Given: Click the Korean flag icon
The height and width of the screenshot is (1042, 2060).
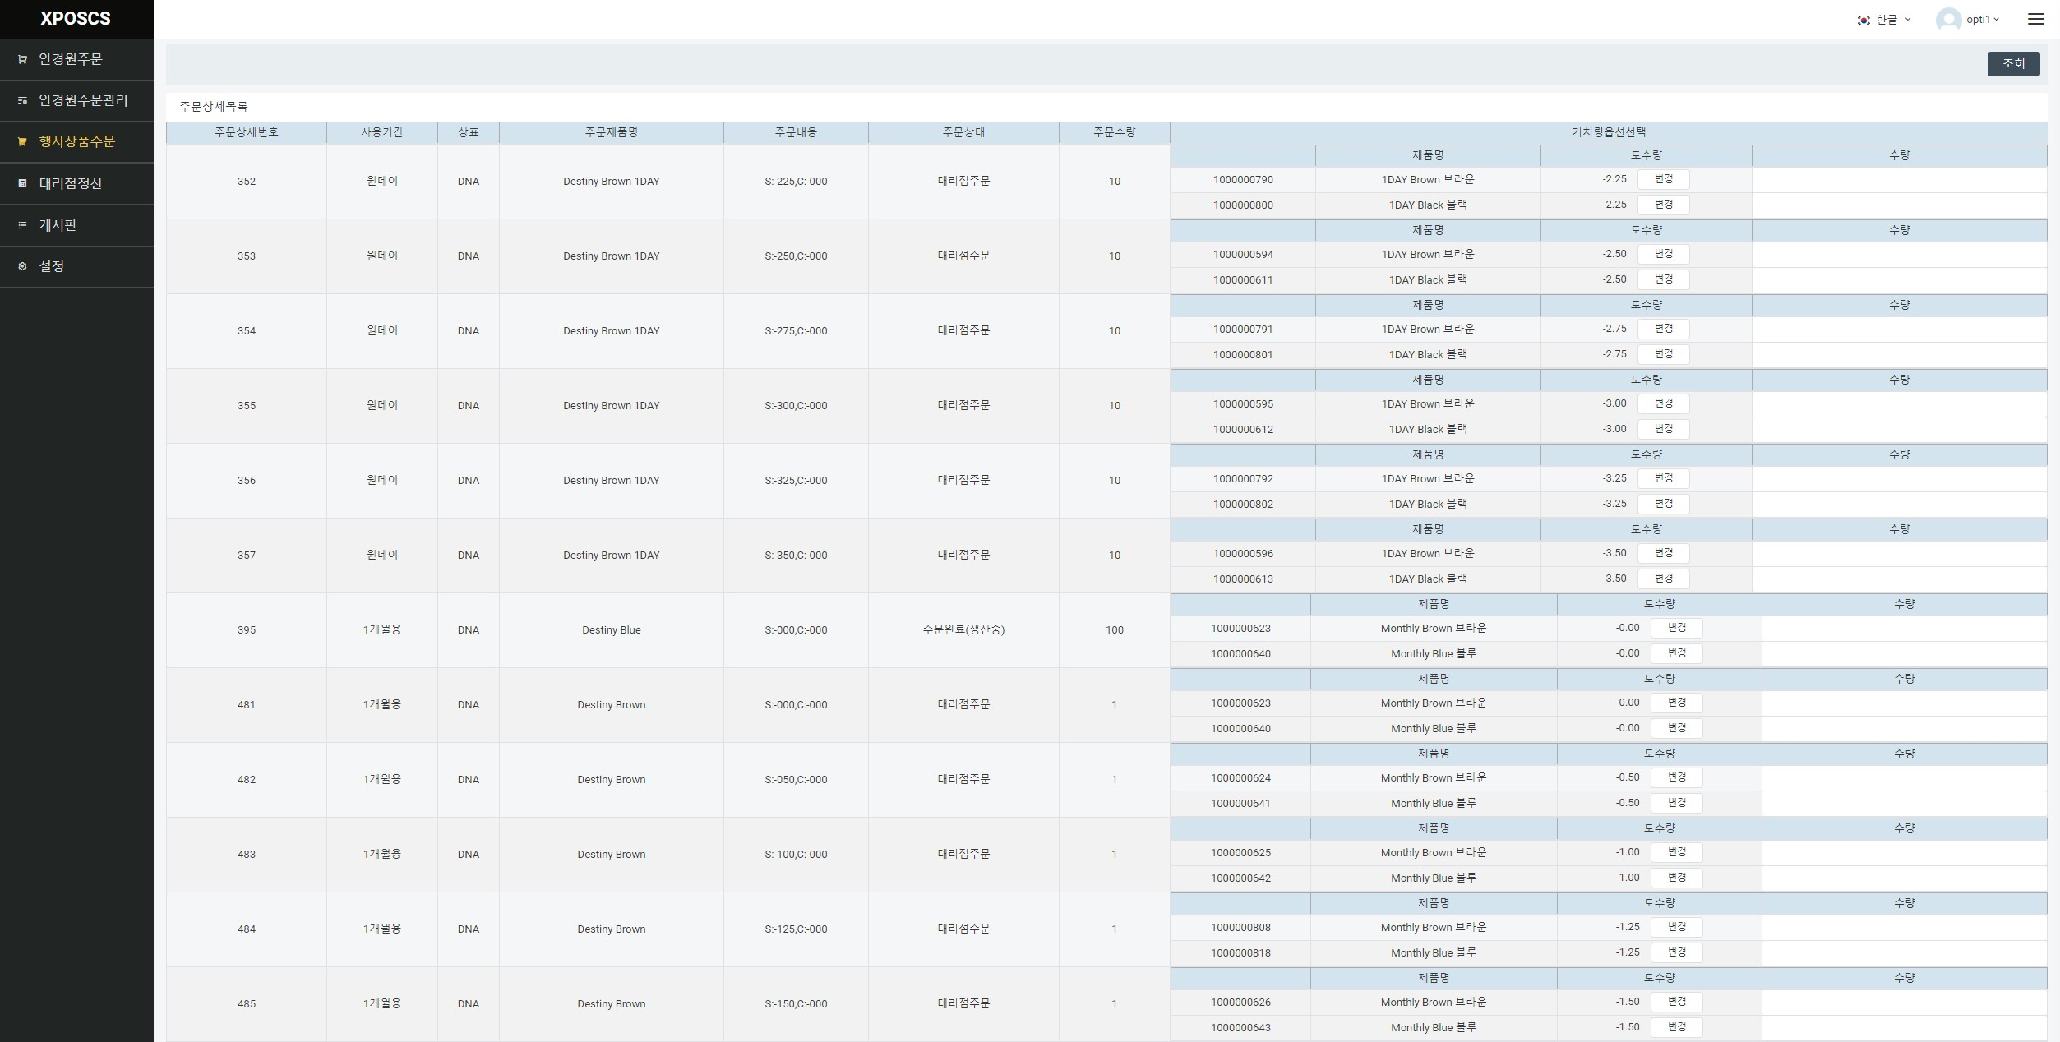Looking at the screenshot, I should tap(1864, 20).
